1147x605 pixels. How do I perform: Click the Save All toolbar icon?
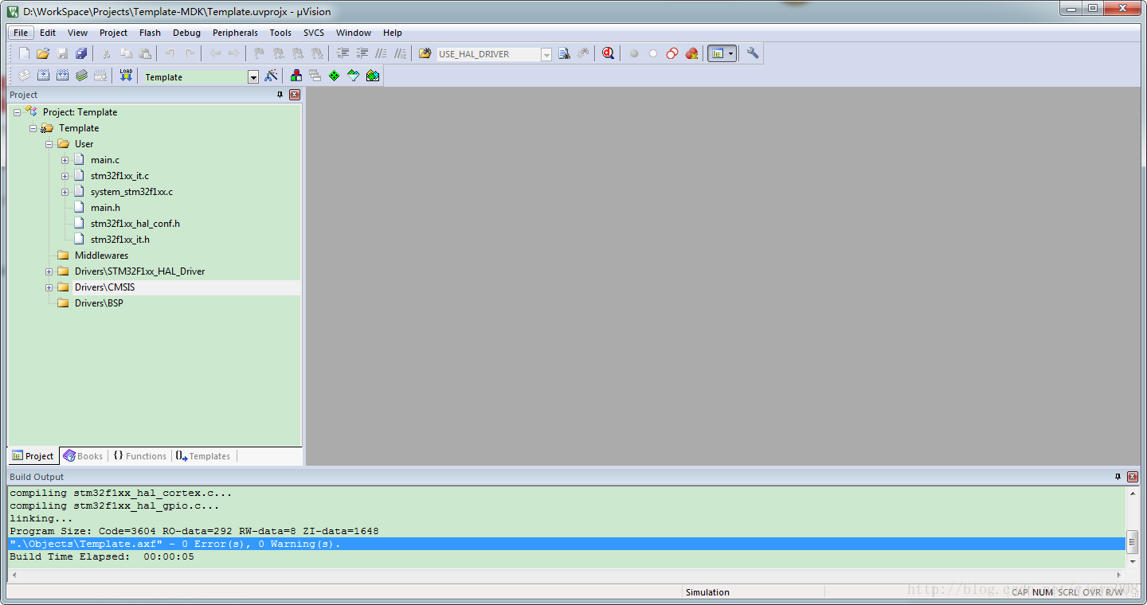tap(81, 53)
